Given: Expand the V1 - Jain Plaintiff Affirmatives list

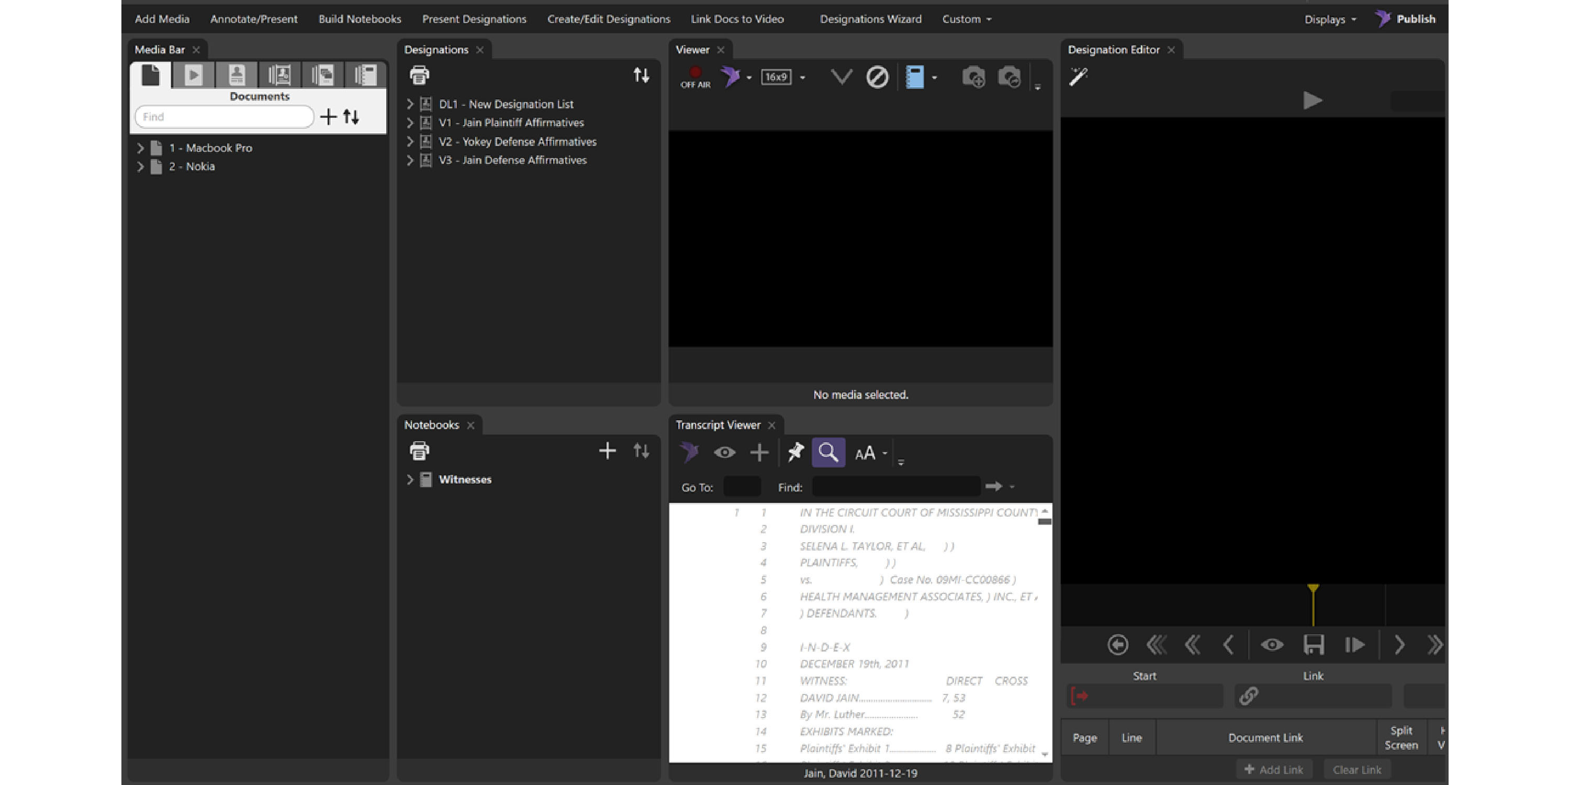Looking at the screenshot, I should 410,123.
